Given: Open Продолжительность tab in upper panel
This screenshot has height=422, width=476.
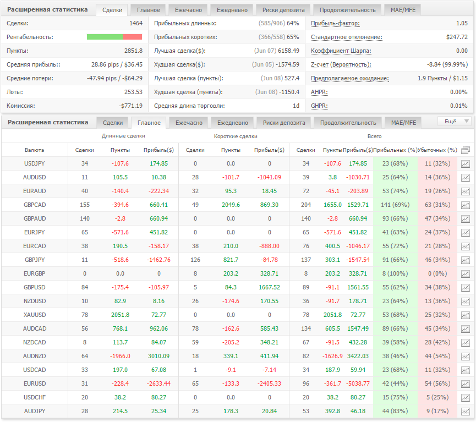Looking at the screenshot, I should pos(348,10).
